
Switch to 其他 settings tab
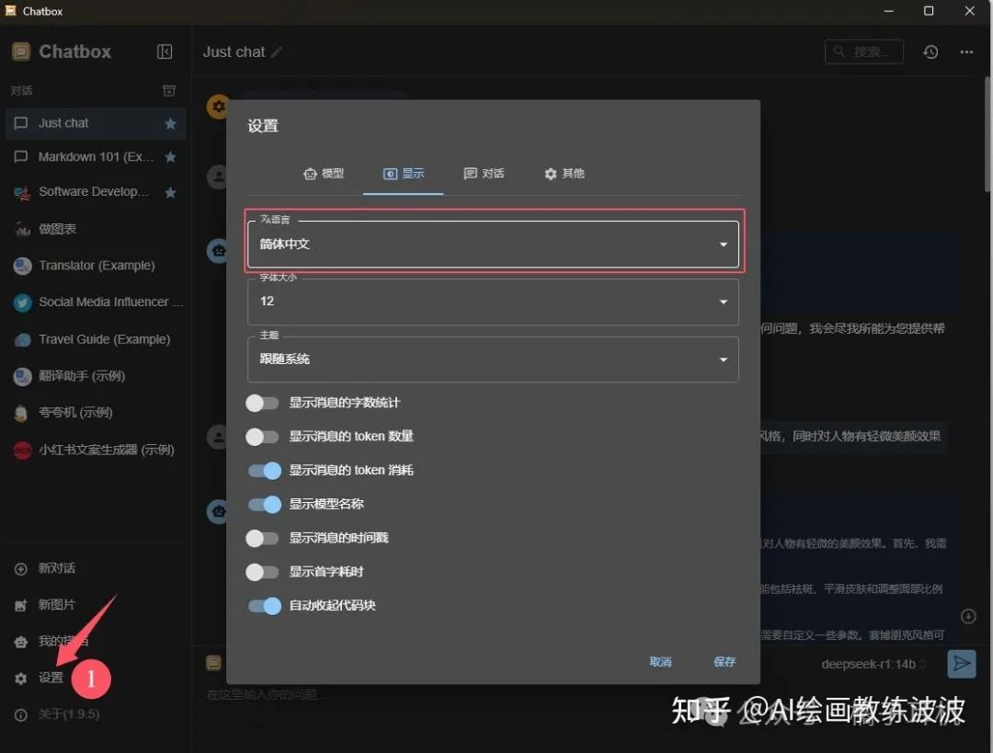pos(565,174)
